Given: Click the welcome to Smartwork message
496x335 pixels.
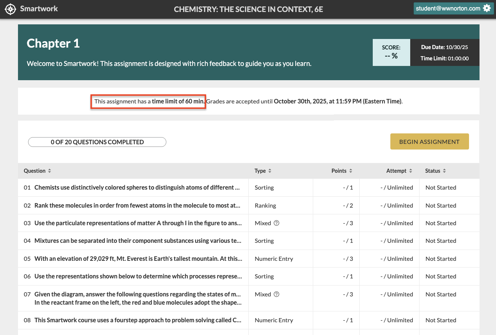Looking at the screenshot, I should point(169,63).
